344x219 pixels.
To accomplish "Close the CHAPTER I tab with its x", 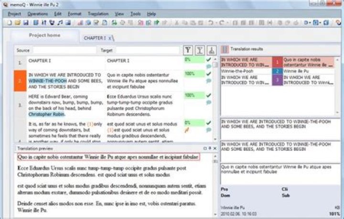I will (x=110, y=38).
